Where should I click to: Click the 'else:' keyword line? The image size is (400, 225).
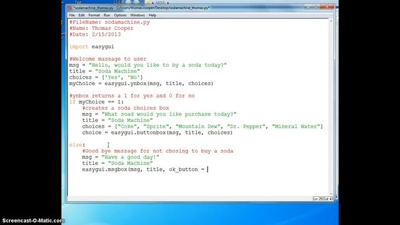77,144
